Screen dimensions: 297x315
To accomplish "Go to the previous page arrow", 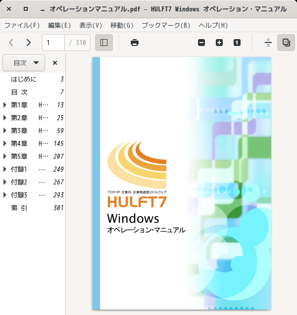I will [11, 43].
